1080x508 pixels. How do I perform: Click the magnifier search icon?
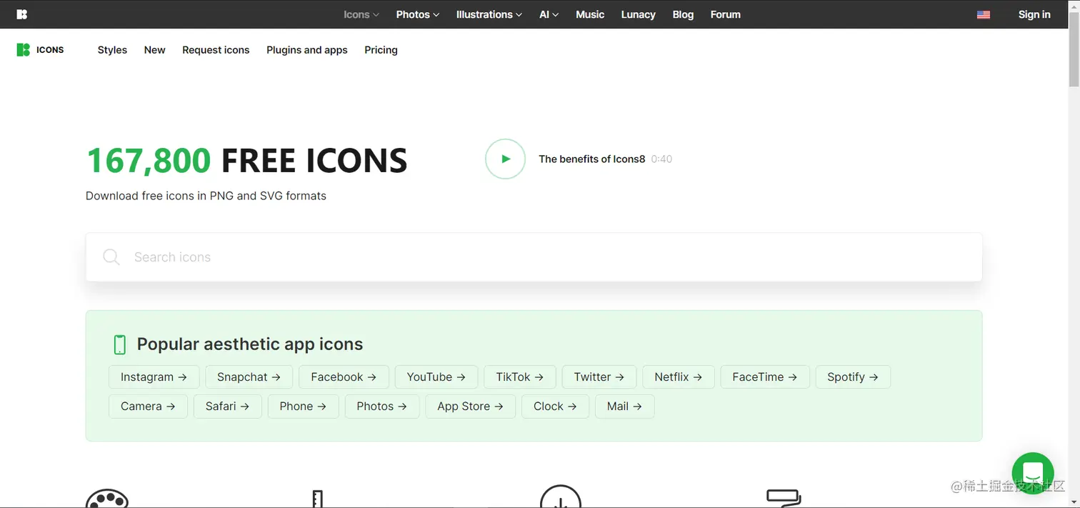(x=111, y=257)
